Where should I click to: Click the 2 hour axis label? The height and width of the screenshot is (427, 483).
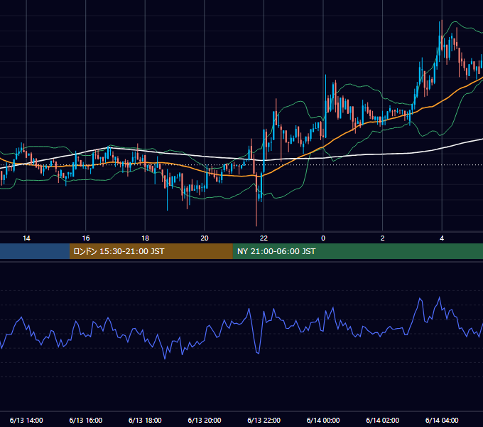382,238
